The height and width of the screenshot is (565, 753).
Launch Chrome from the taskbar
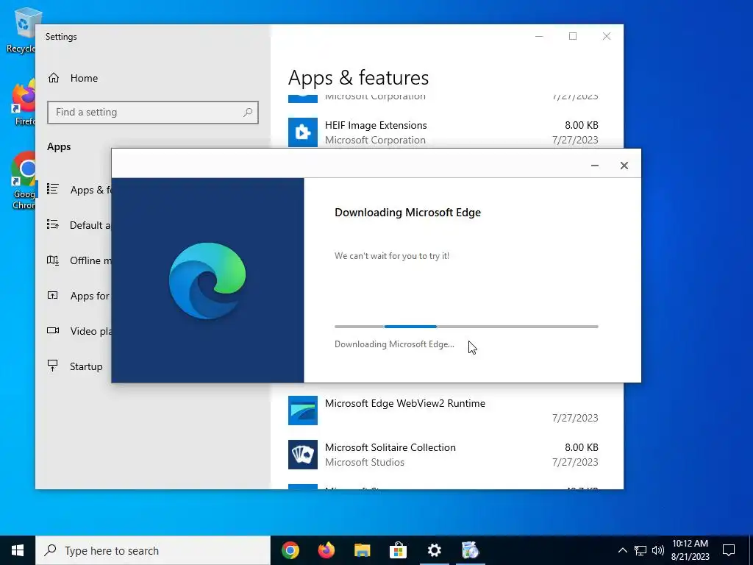point(290,550)
